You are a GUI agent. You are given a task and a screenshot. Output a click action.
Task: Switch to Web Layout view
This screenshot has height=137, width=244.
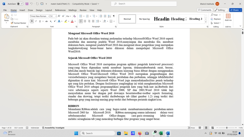(x=212, y=128)
